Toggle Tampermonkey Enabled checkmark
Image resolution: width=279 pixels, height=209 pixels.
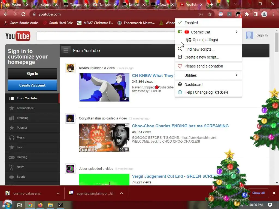click(180, 23)
